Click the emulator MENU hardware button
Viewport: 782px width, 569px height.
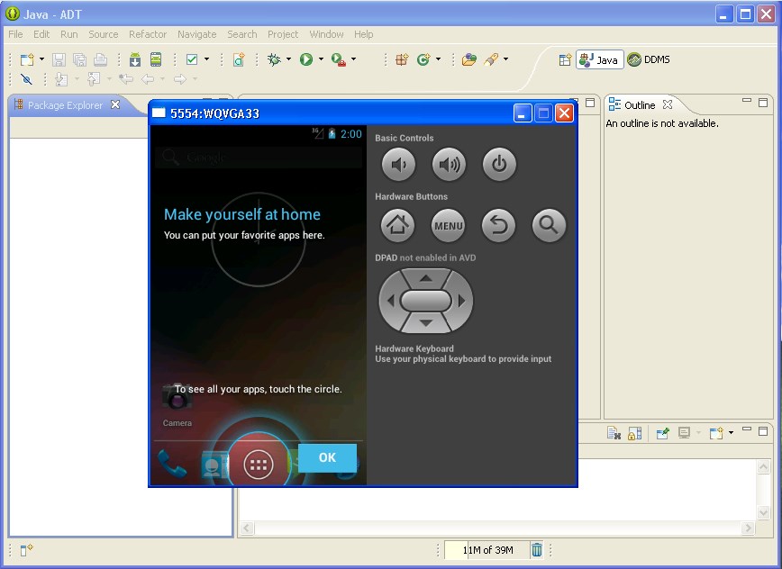(448, 226)
